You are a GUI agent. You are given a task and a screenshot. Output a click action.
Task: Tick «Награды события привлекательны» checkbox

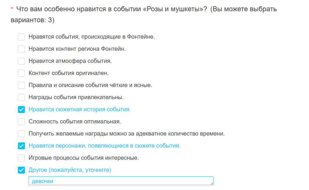coord(21,97)
